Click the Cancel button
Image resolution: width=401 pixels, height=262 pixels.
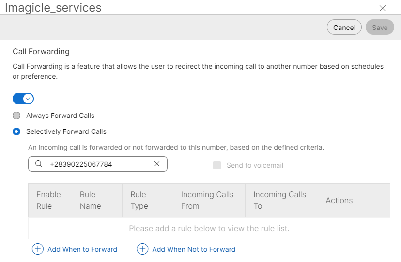[x=344, y=28]
